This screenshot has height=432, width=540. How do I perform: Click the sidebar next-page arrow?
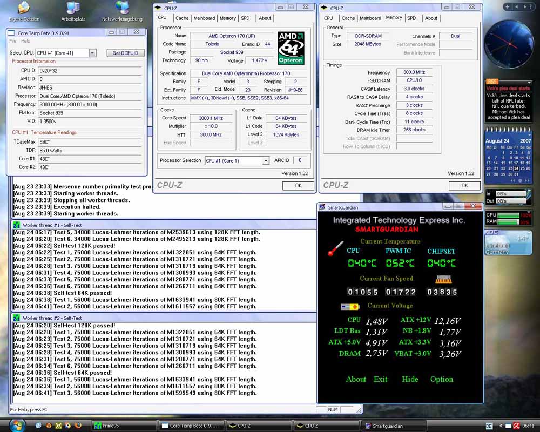[x=524, y=6]
